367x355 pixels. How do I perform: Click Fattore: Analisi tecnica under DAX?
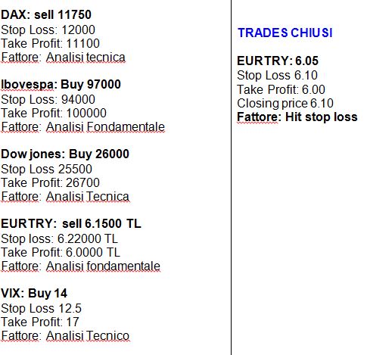click(x=63, y=58)
